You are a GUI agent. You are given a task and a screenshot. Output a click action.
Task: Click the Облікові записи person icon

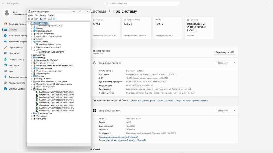(5, 59)
